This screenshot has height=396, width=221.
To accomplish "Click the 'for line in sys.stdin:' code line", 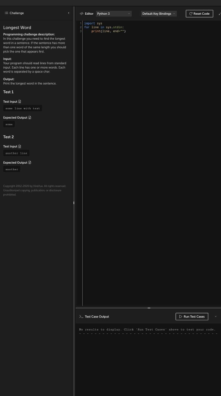I will pyautogui.click(x=104, y=27).
